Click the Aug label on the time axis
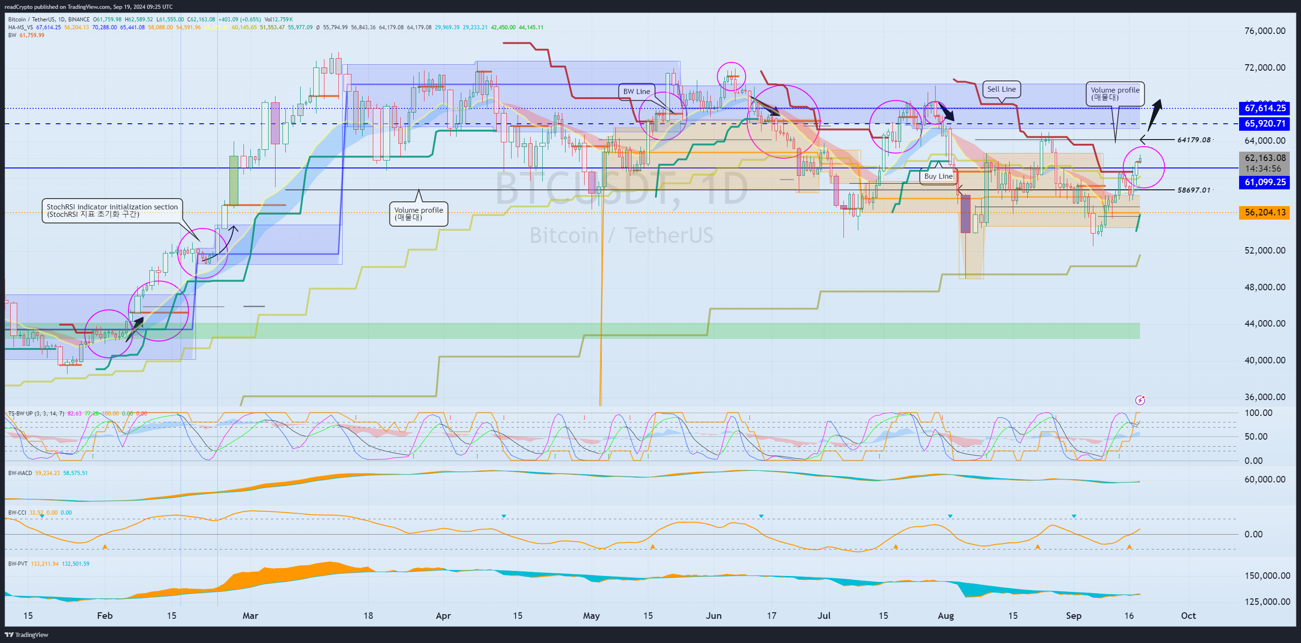Image resolution: width=1301 pixels, height=643 pixels. pyautogui.click(x=945, y=615)
